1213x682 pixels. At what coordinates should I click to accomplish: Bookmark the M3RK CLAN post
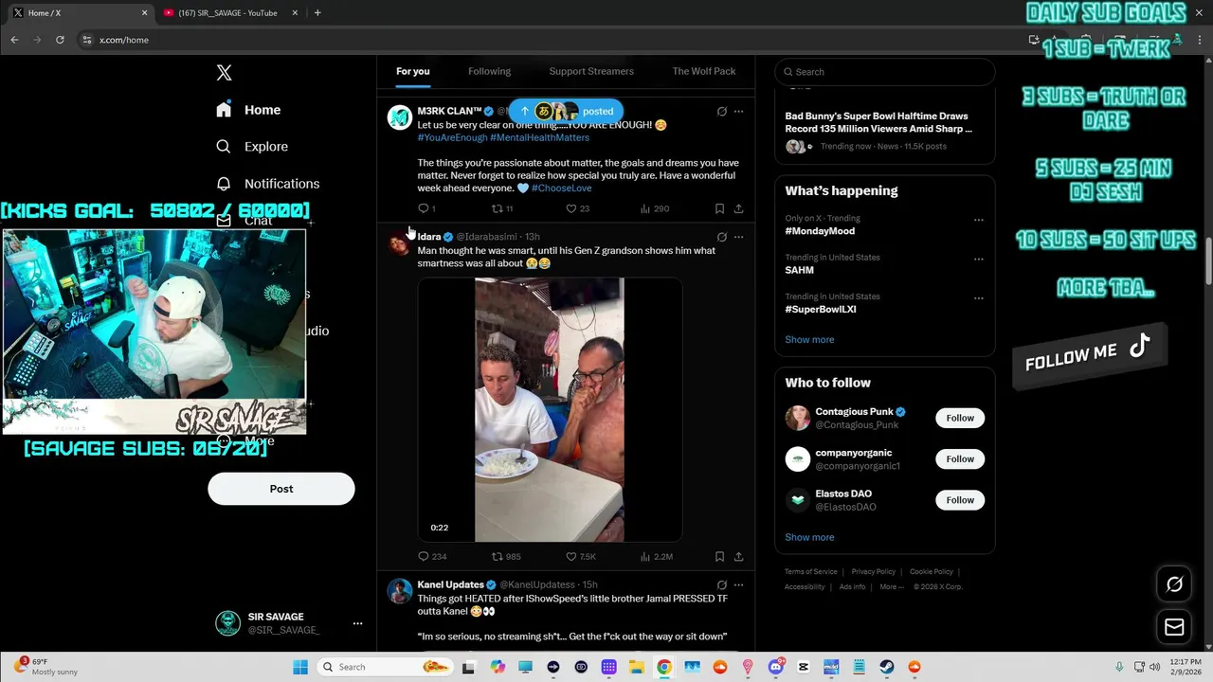coord(719,208)
